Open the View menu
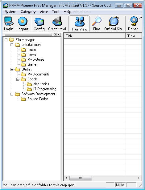This screenshot has width=145, height=190. (43, 12)
